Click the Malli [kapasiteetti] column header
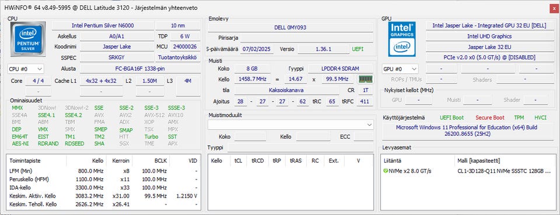 click(x=478, y=160)
